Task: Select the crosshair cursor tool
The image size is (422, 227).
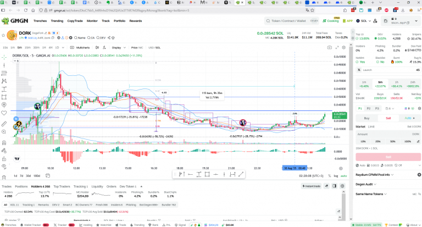Action: [x=4, y=57]
